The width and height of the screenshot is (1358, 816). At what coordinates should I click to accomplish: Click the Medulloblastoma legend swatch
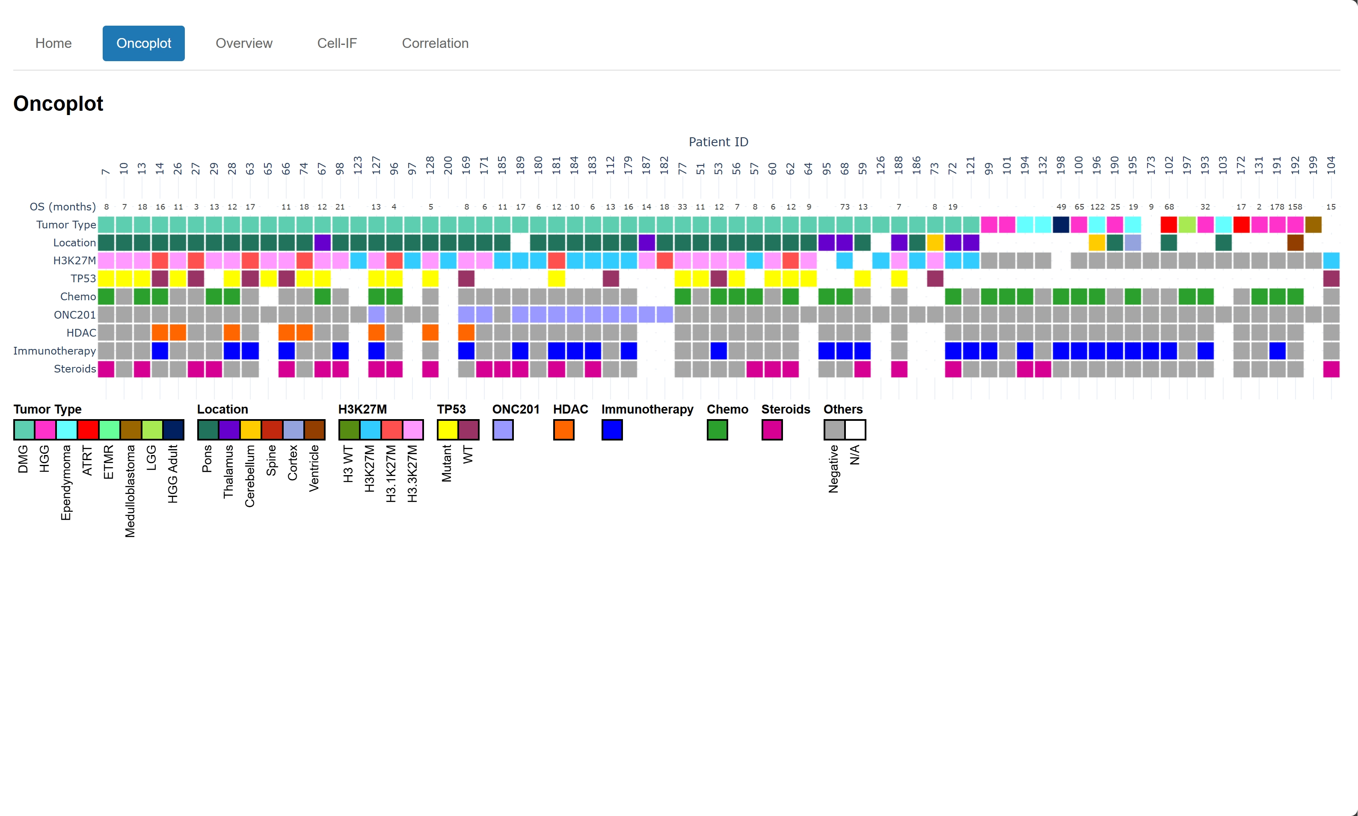[131, 429]
